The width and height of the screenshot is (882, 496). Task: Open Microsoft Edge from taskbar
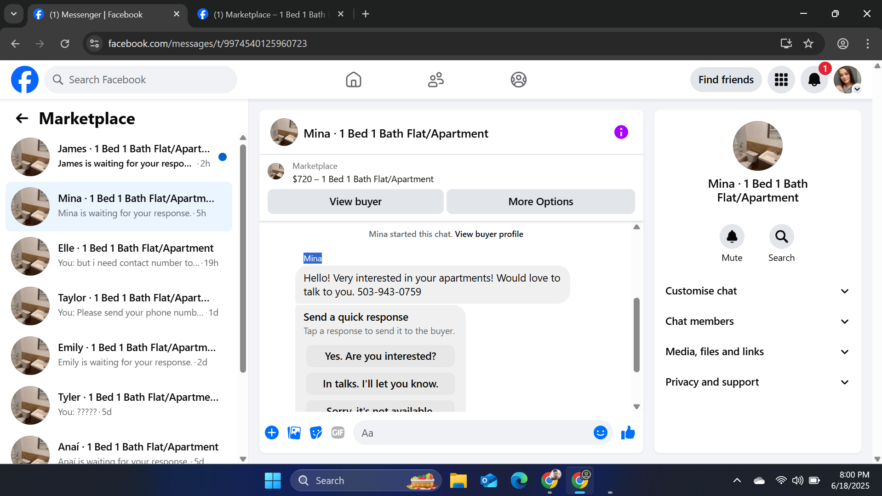[519, 481]
